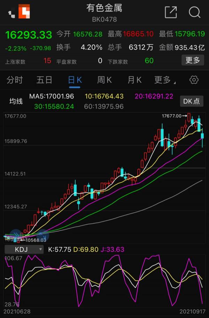
Task: Tap the BK0478 sector code
Action: [104, 19]
